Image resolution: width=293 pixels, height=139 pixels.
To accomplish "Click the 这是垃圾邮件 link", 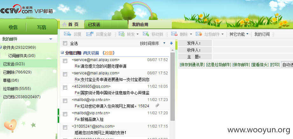I will (x=219, y=65).
